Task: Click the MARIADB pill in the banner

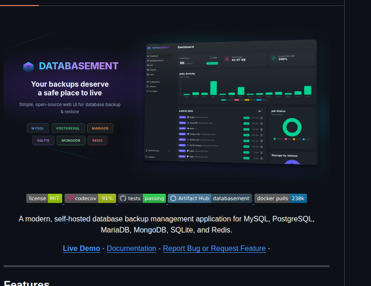Action: coord(100,128)
